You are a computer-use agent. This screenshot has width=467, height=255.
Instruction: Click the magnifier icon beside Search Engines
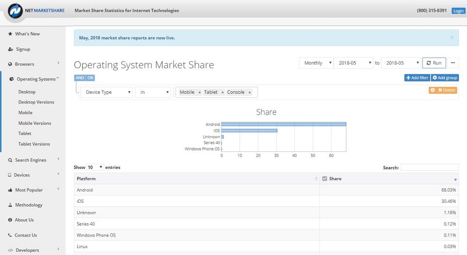[10, 160]
